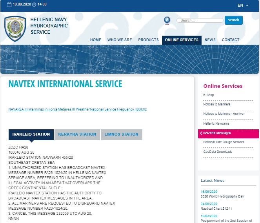Focus the search text field
This screenshot has height=223, width=260.
tap(199, 20)
